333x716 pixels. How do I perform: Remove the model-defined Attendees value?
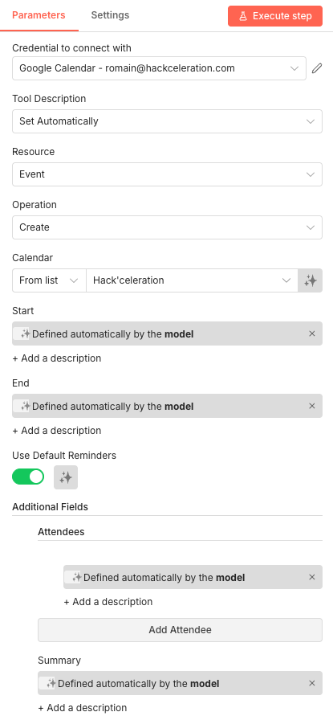pyautogui.click(x=312, y=577)
